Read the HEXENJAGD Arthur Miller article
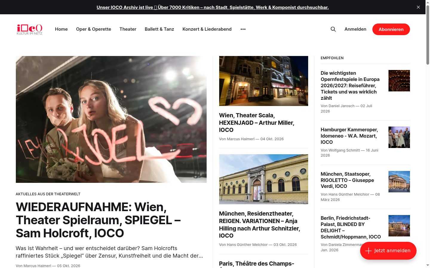 [257, 123]
